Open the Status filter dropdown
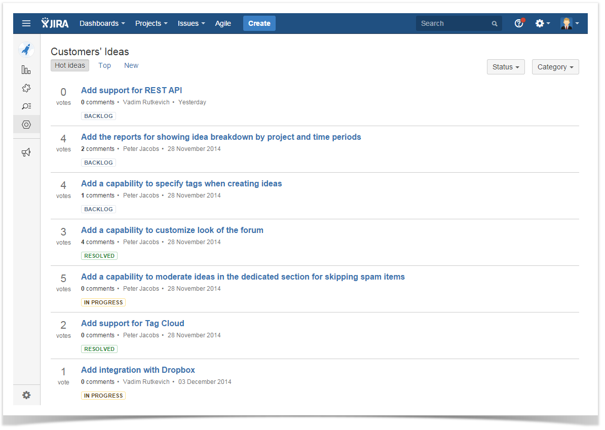The image size is (605, 430). [x=506, y=67]
